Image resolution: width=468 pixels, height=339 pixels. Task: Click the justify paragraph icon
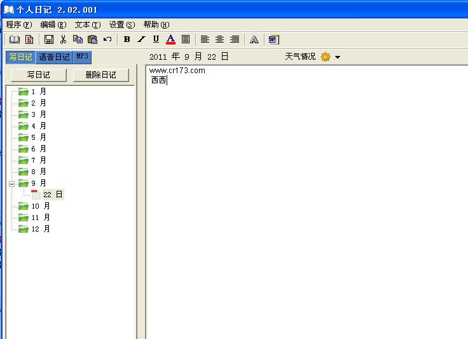tap(186, 39)
